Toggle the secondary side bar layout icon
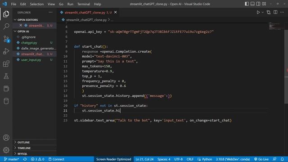 tap(258, 4)
